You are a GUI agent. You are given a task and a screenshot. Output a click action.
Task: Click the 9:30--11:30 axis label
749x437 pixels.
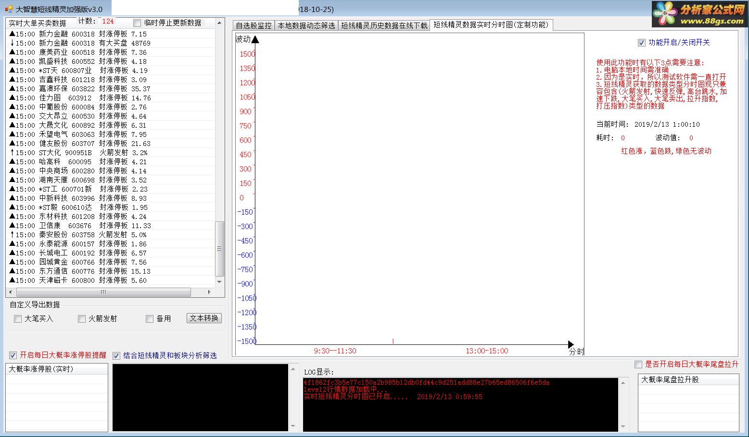click(x=335, y=351)
